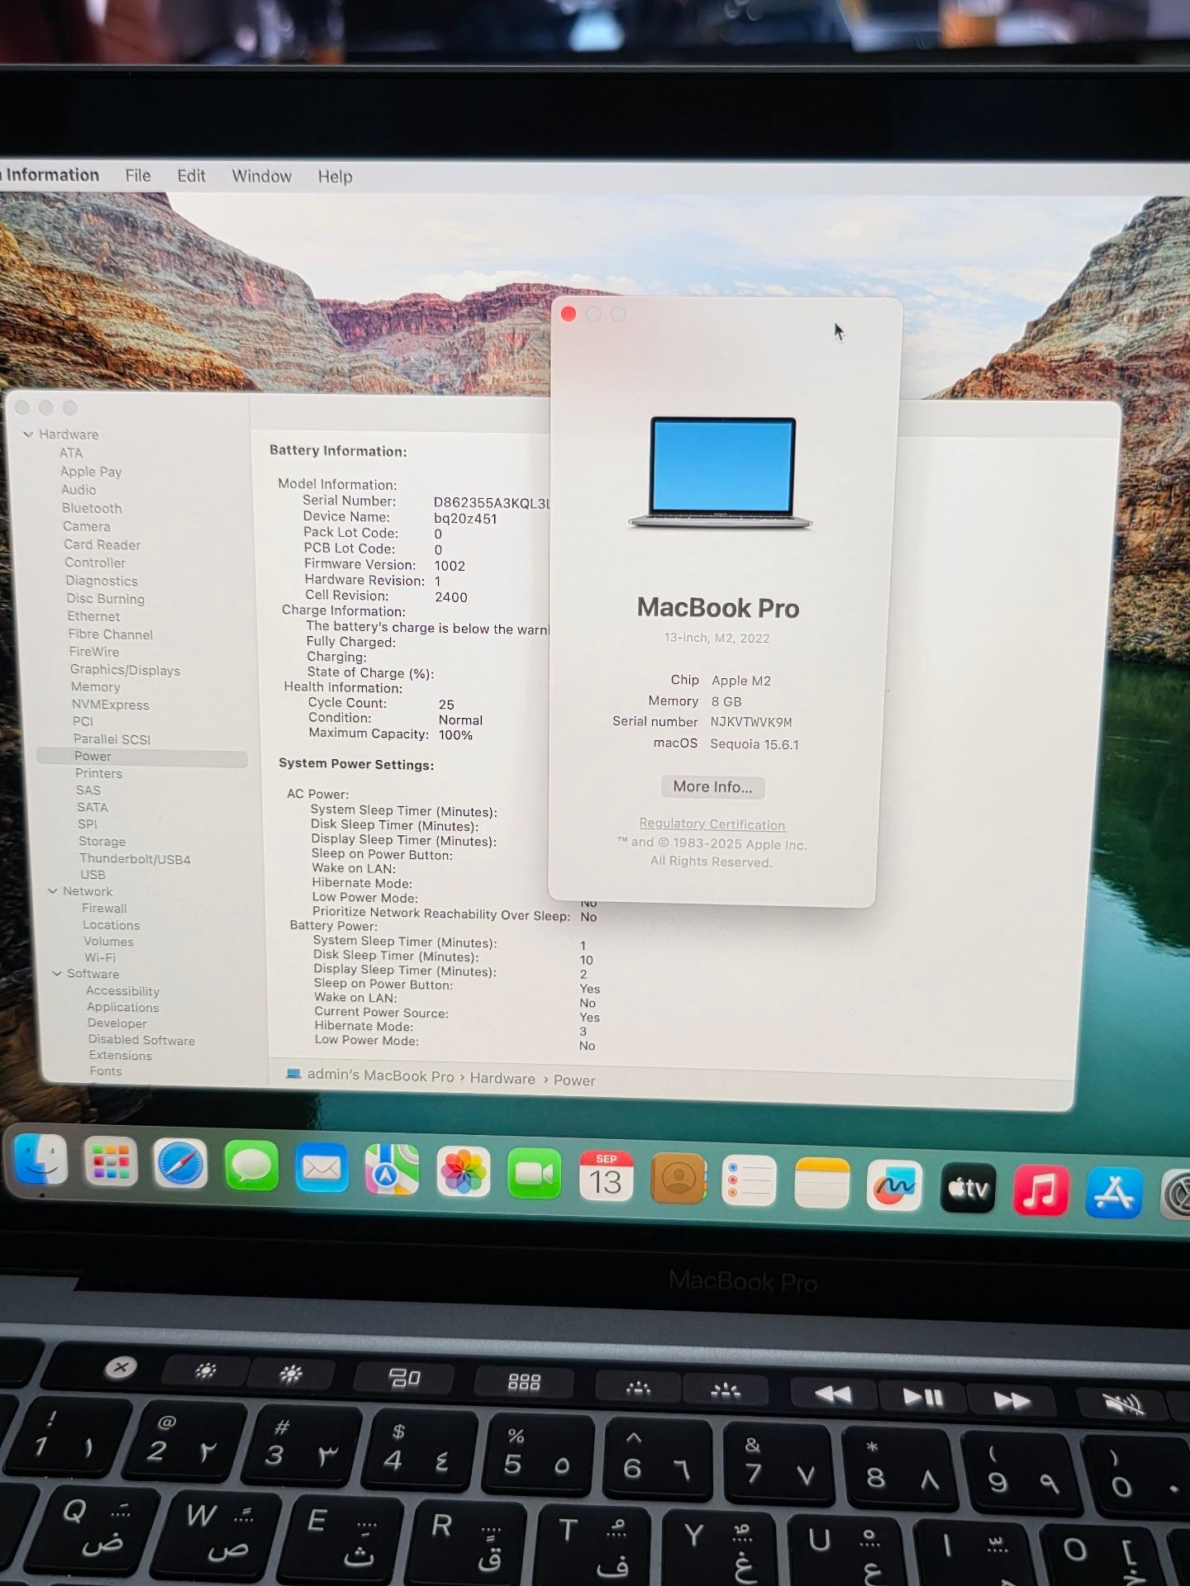This screenshot has width=1190, height=1586.
Task: Select highlighted Power item in sidebar
Action: [142, 757]
